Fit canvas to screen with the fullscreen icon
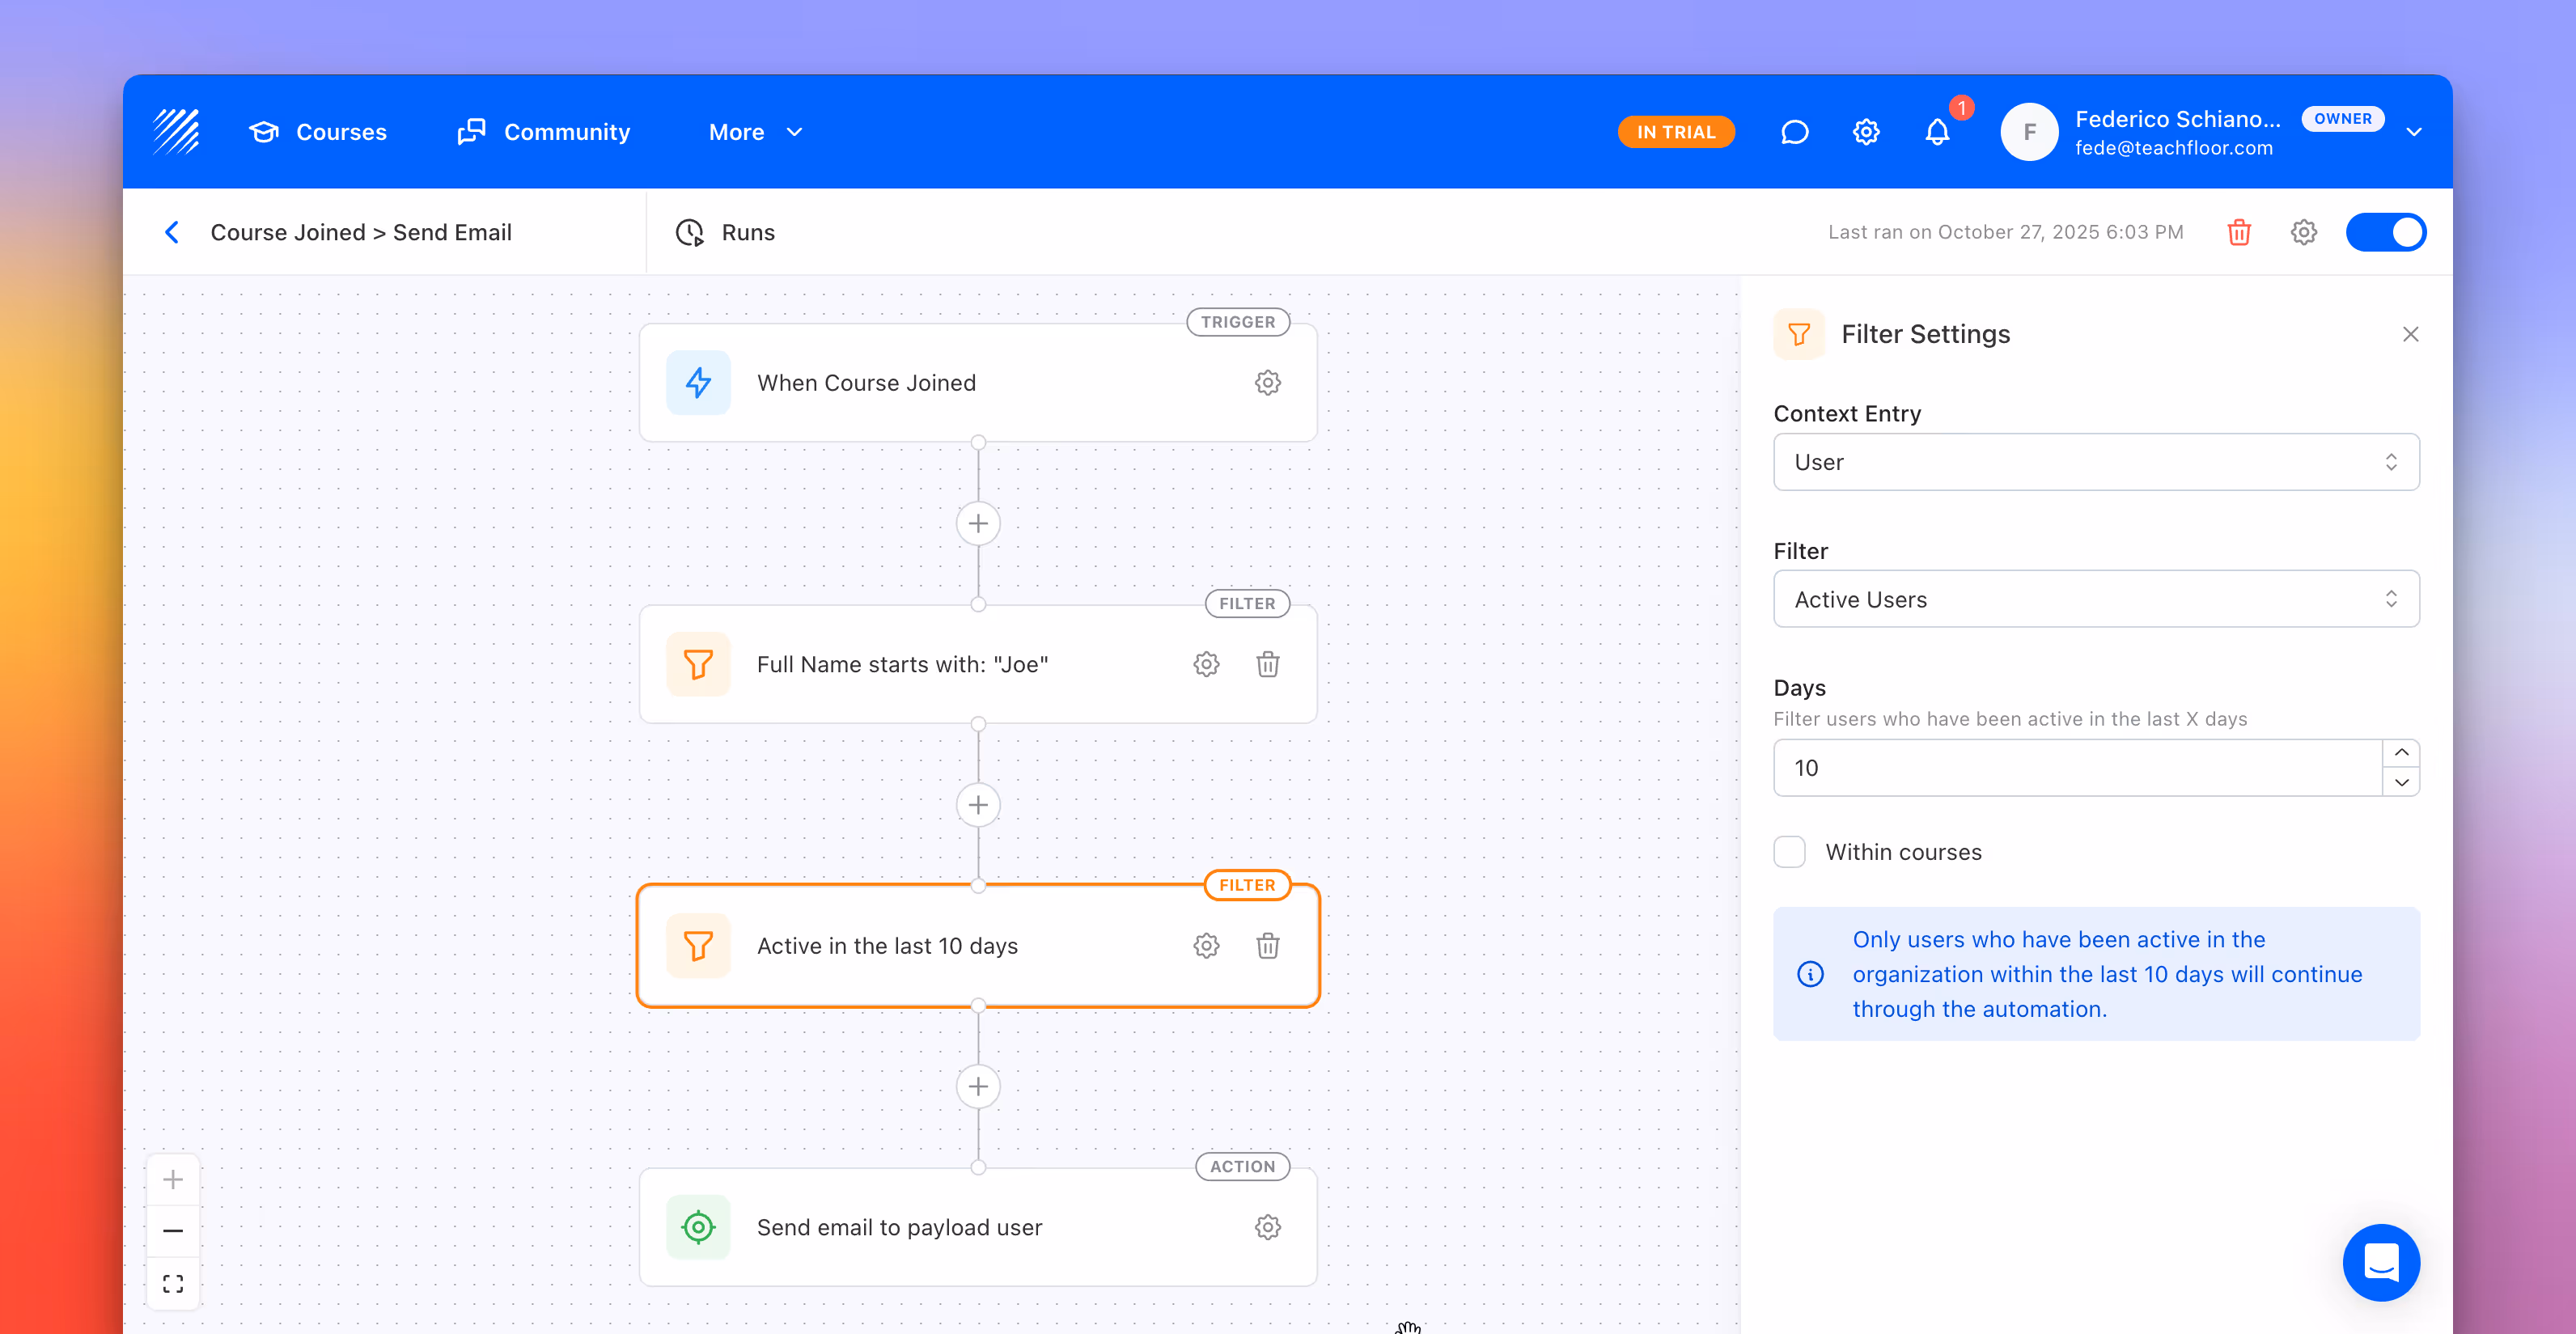2576x1334 pixels. point(173,1283)
